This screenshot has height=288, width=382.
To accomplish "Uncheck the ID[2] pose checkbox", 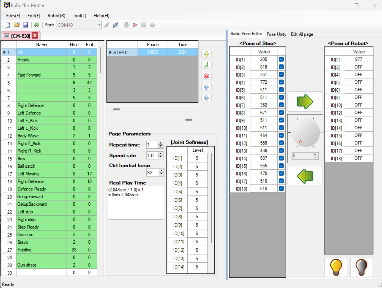I will 281,67.
